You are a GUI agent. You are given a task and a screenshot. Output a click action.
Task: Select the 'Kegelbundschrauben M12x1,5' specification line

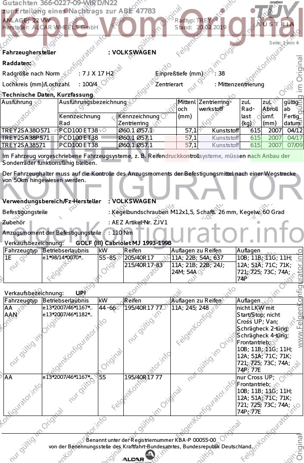[198, 212]
